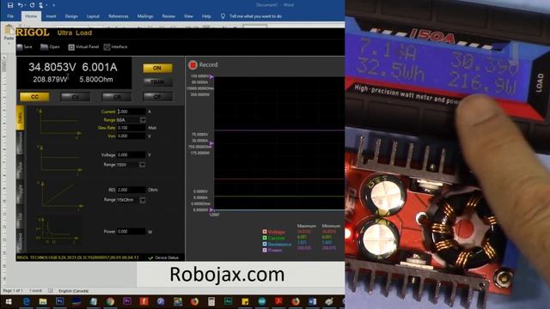Image resolution: width=550 pixels, height=309 pixels.
Task: Open Arduino IDE from the taskbar
Action: 261,301
